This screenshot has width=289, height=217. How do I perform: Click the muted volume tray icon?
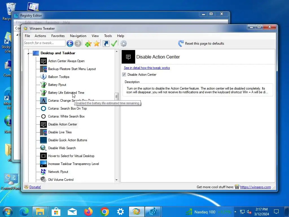click(249, 212)
